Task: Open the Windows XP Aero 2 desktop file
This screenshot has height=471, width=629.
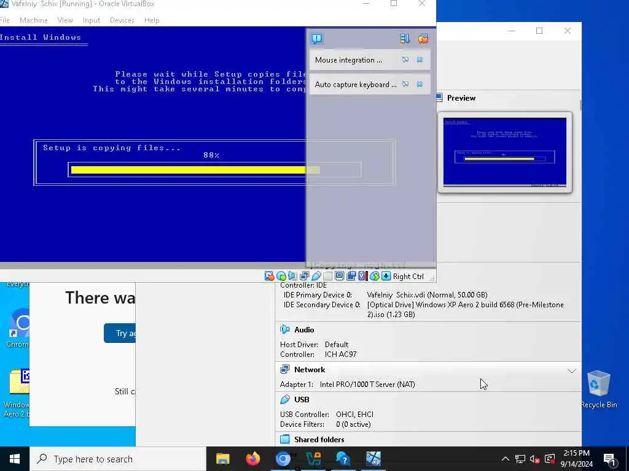Action: click(17, 393)
